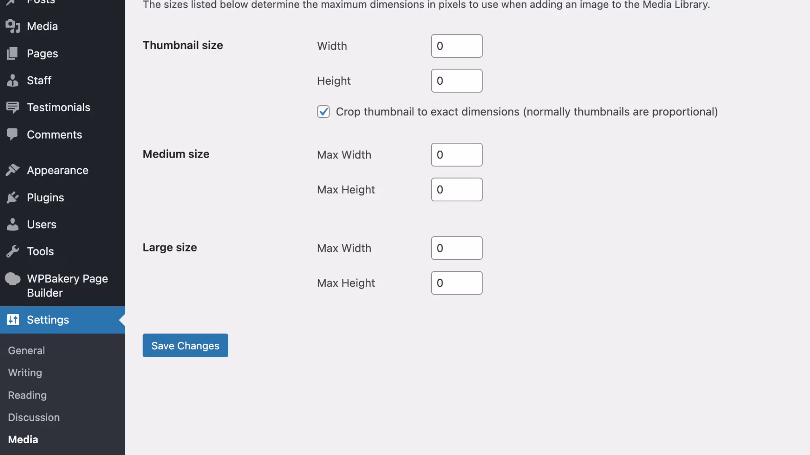This screenshot has width=810, height=455.
Task: Click the WPBakery Page Builder cloud icon
Action: [x=13, y=279]
